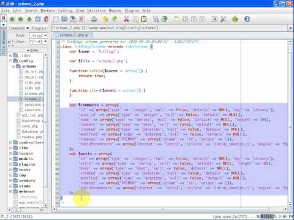Image resolution: width=294 pixels, height=220 pixels.
Task: Open the dock menu arrow under red square
Action: pos(4,24)
